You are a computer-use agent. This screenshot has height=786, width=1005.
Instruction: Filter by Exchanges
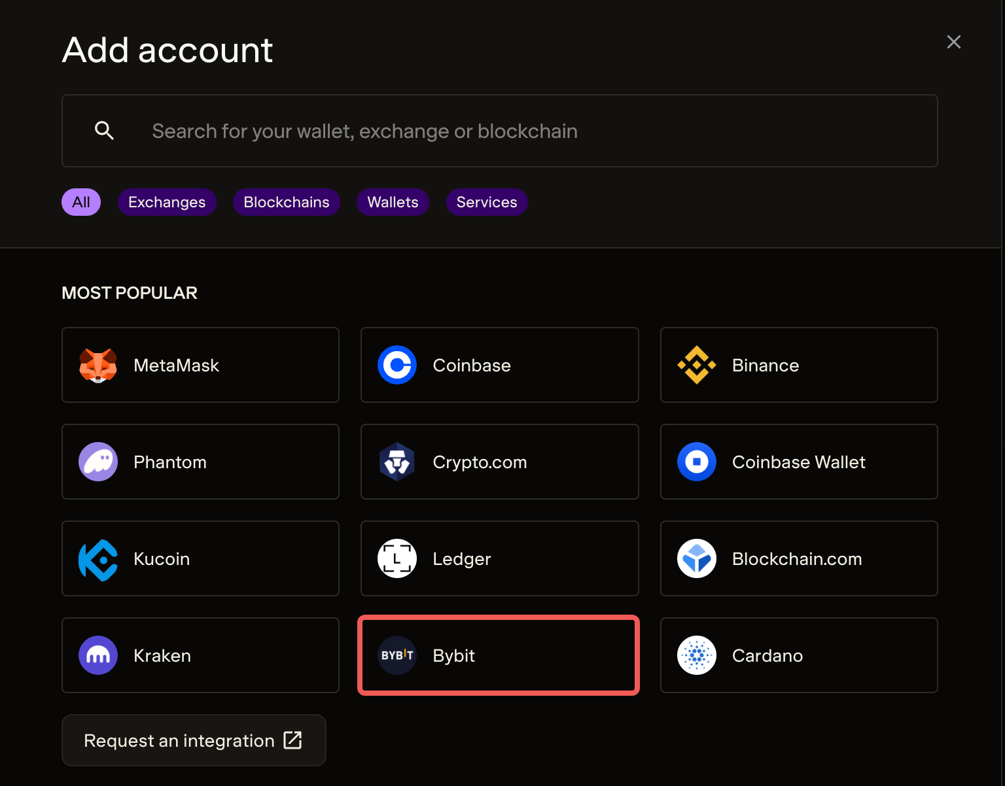167,202
